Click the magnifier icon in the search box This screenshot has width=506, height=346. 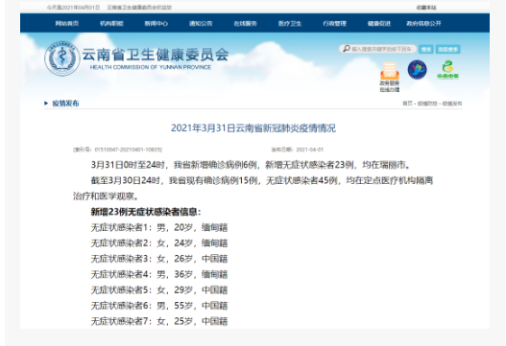pyautogui.click(x=346, y=49)
